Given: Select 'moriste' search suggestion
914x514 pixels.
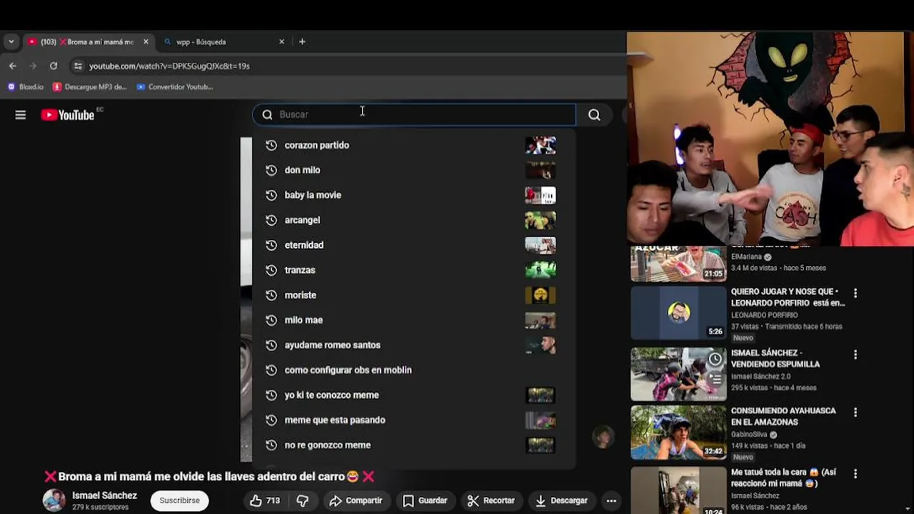Looking at the screenshot, I should coord(413,295).
